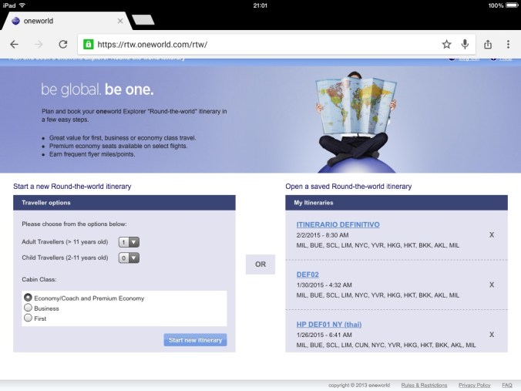Remove HP DEF01 NY itinerary with X
Viewport: 521px width, 391px height.
pyautogui.click(x=492, y=335)
